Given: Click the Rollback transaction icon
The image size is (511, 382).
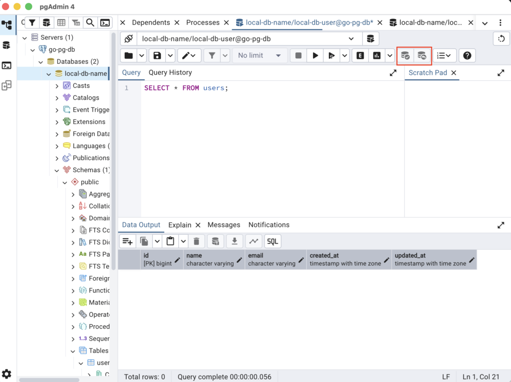Looking at the screenshot, I should pos(422,55).
